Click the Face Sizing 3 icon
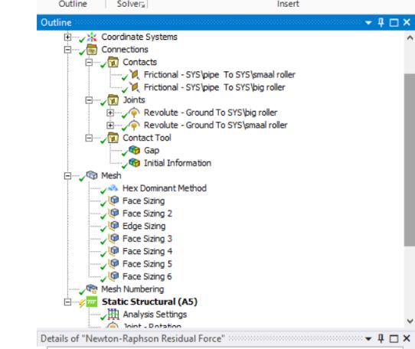Image resolution: width=415 pixels, height=349 pixels. click(x=113, y=238)
